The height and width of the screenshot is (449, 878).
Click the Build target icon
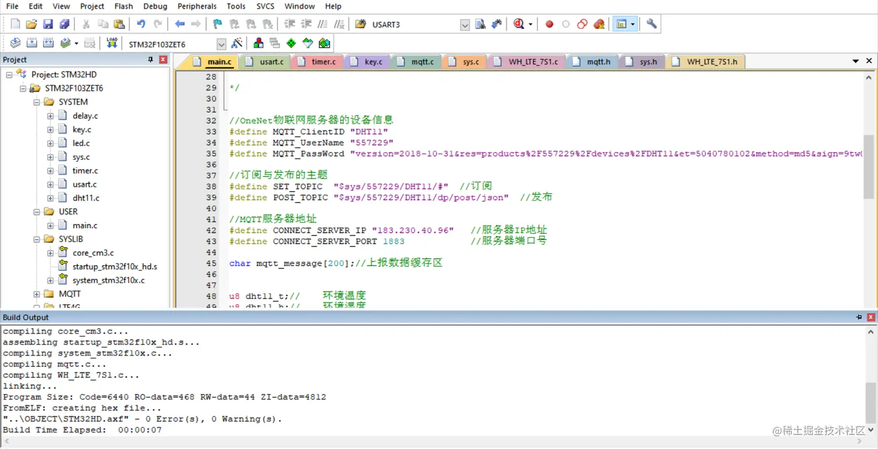point(32,44)
